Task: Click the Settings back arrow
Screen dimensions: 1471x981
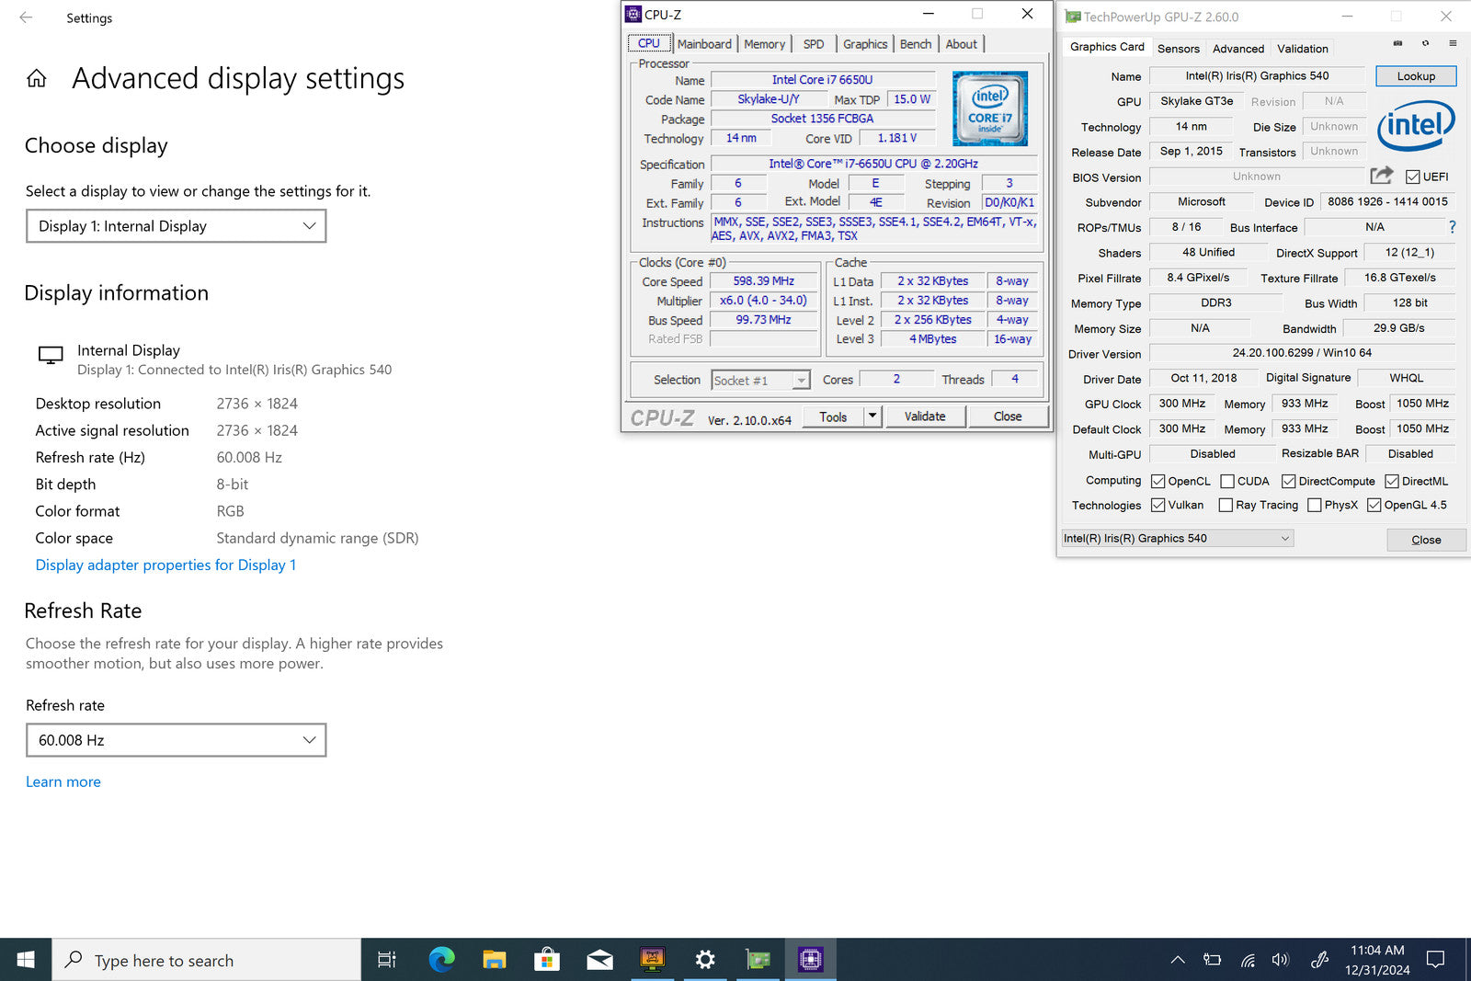Action: (x=26, y=17)
